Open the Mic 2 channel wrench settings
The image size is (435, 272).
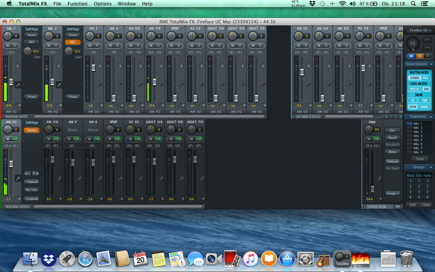[x=59, y=85]
